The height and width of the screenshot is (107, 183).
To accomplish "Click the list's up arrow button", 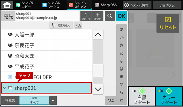I will click(98, 34).
